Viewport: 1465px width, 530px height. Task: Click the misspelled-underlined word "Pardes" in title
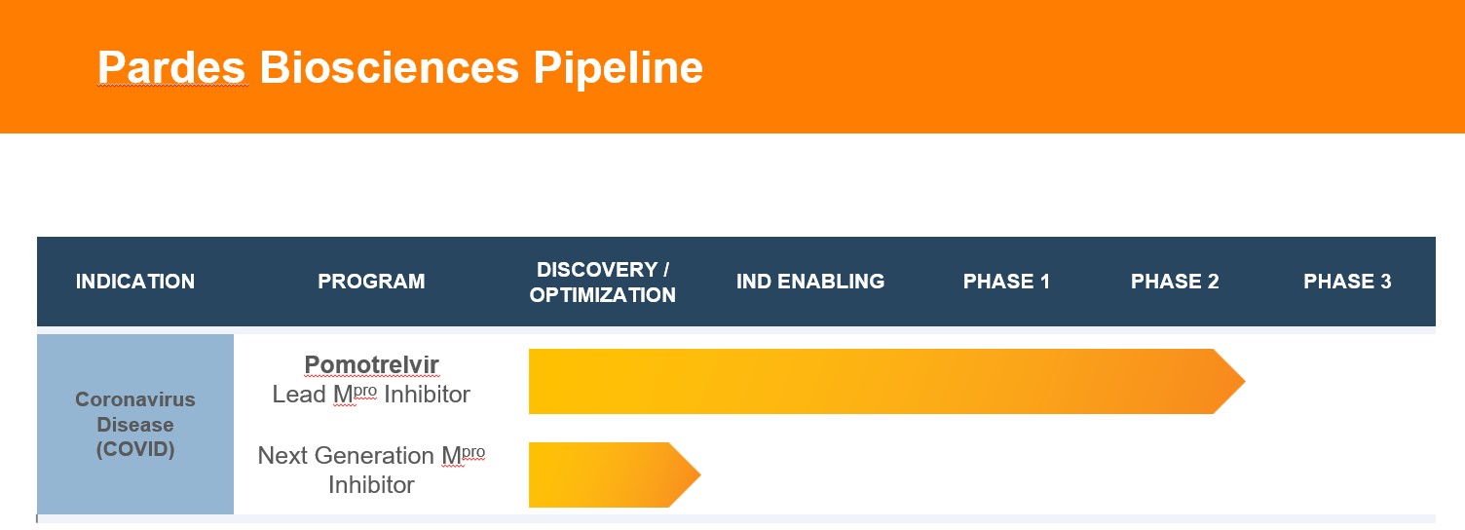[172, 68]
